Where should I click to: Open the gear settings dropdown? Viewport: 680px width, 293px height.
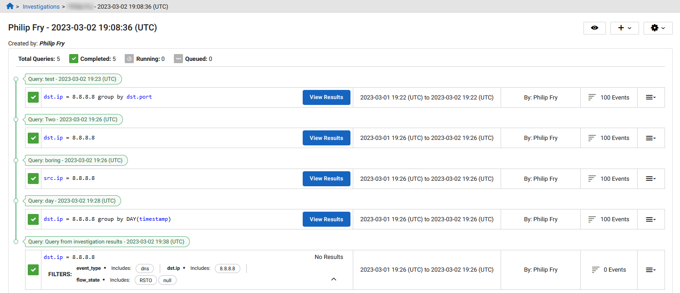tap(658, 28)
